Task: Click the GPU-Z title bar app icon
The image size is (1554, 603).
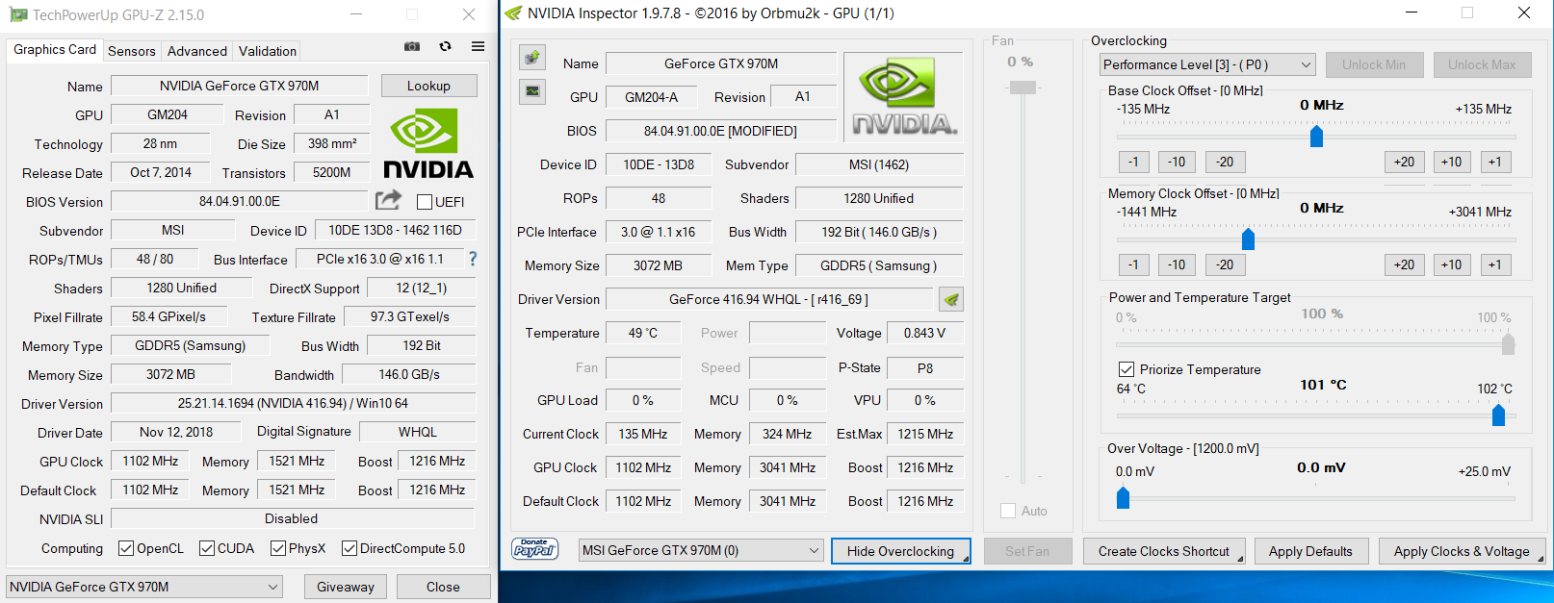Action: click(x=17, y=14)
